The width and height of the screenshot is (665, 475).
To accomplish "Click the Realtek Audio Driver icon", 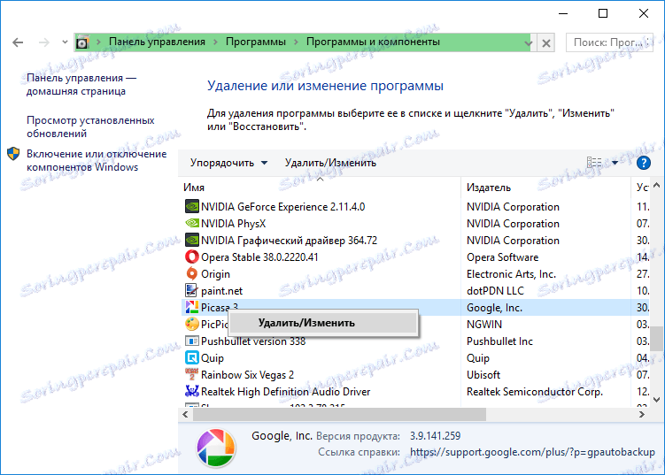I will pos(192,391).
